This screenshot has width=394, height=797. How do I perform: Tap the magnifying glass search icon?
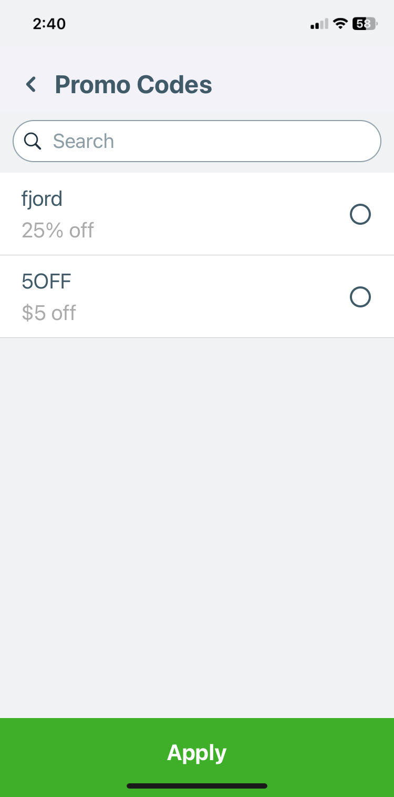[33, 141]
